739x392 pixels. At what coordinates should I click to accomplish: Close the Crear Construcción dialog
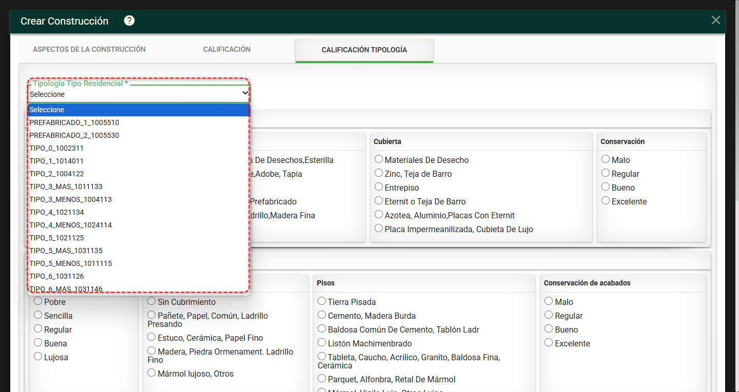pyautogui.click(x=715, y=20)
